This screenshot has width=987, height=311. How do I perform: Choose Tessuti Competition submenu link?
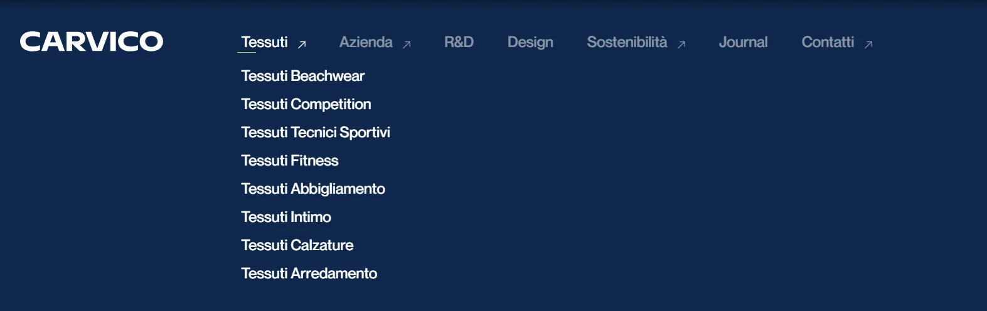pos(306,104)
